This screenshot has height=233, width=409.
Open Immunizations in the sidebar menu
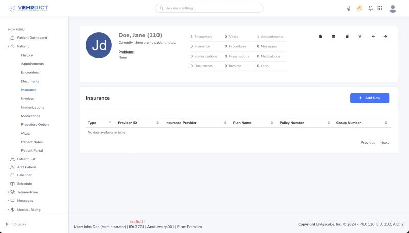pos(33,107)
